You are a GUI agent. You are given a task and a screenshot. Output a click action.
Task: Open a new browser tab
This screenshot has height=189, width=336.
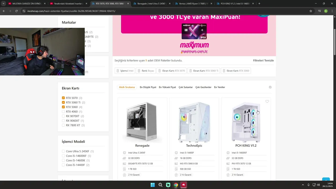click(259, 4)
